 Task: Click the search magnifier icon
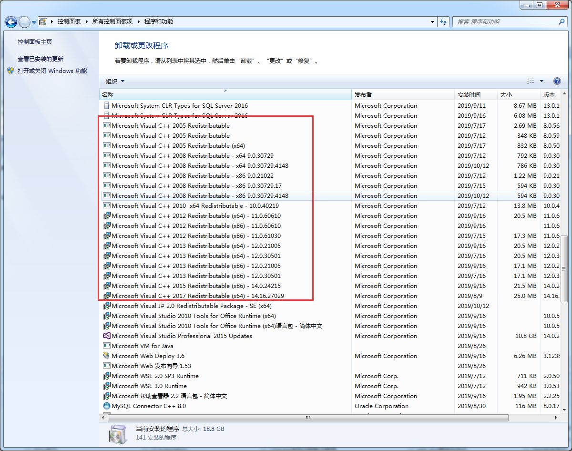pyautogui.click(x=562, y=22)
